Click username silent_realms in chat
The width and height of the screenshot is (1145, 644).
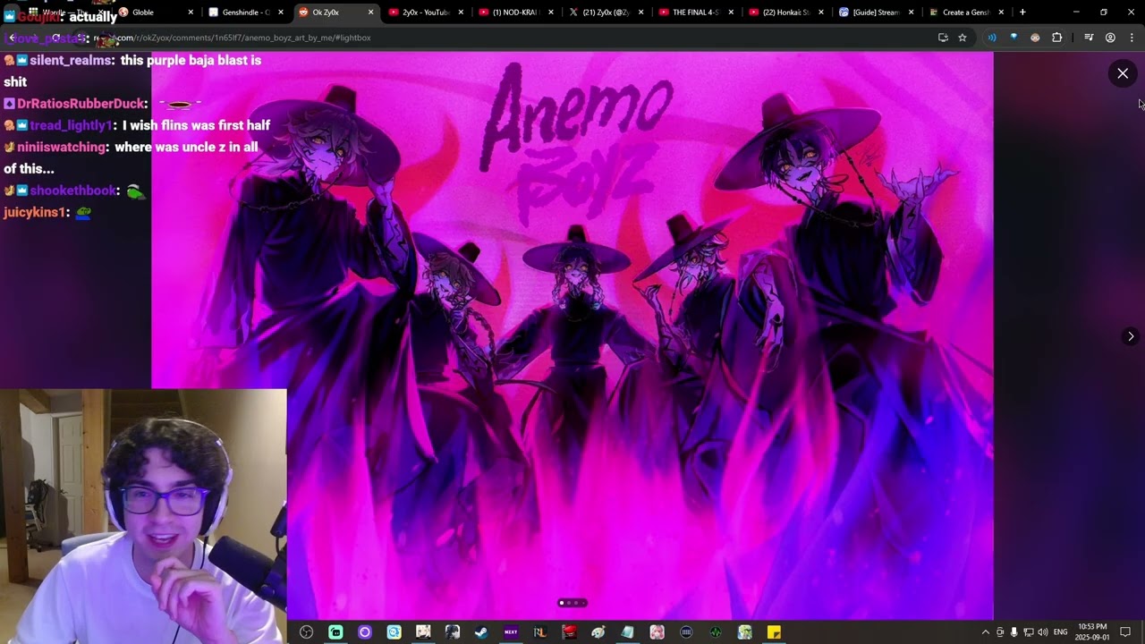(x=72, y=60)
